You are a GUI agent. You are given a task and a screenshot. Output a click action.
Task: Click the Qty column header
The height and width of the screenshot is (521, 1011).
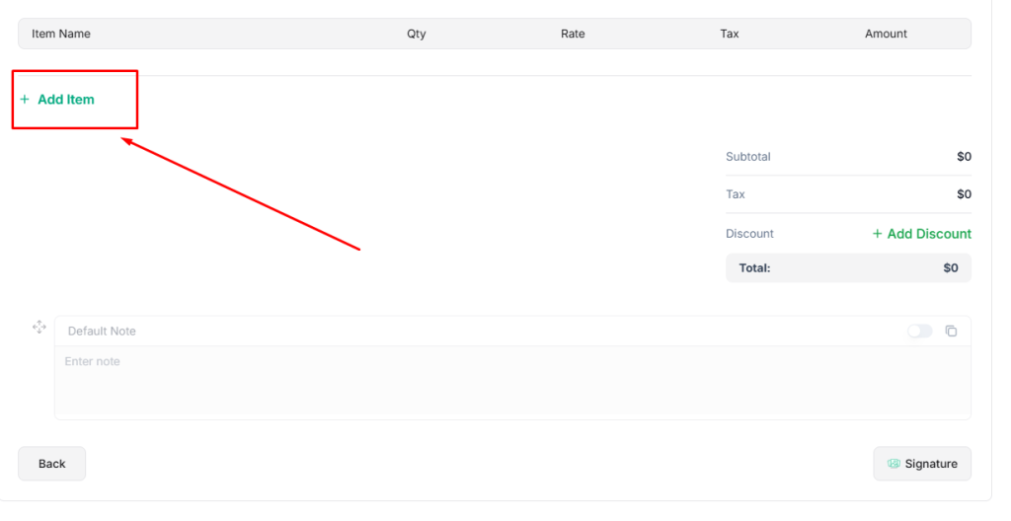click(417, 34)
